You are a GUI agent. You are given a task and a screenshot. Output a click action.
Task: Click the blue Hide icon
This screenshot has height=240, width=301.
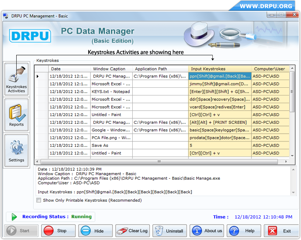[86, 231]
